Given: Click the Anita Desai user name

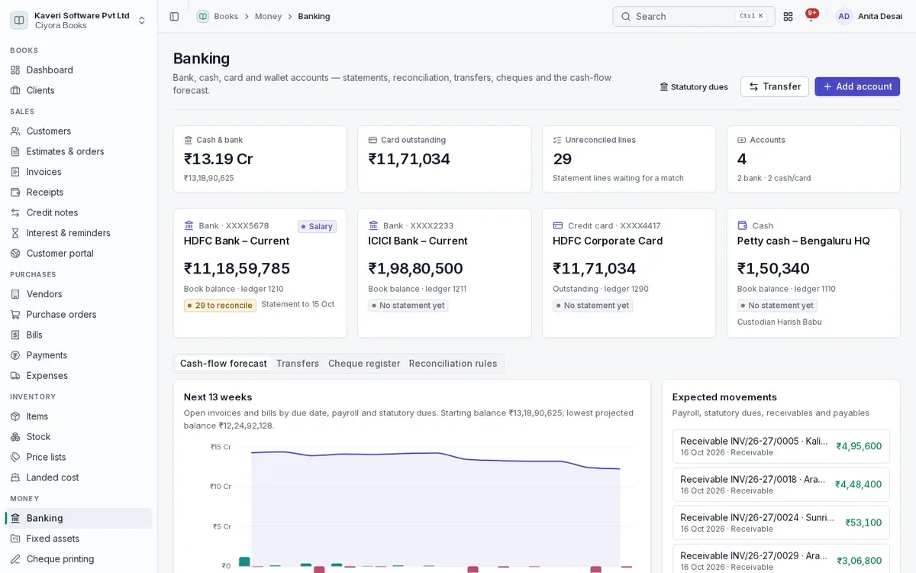Looking at the screenshot, I should (880, 16).
